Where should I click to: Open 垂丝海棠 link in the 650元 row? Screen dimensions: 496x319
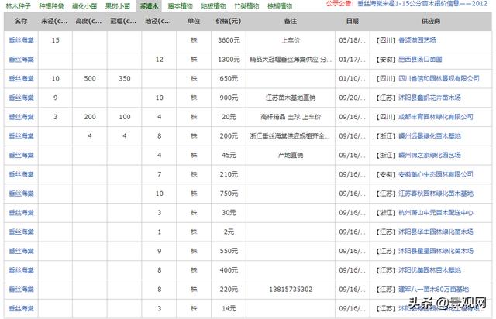pyautogui.click(x=21, y=78)
